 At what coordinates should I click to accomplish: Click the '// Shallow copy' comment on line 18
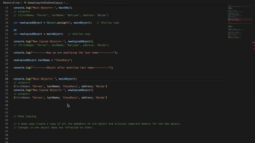108,23
